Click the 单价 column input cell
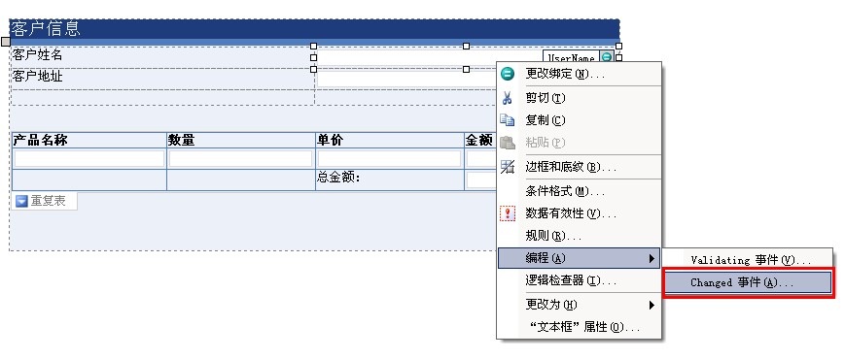 click(x=389, y=158)
